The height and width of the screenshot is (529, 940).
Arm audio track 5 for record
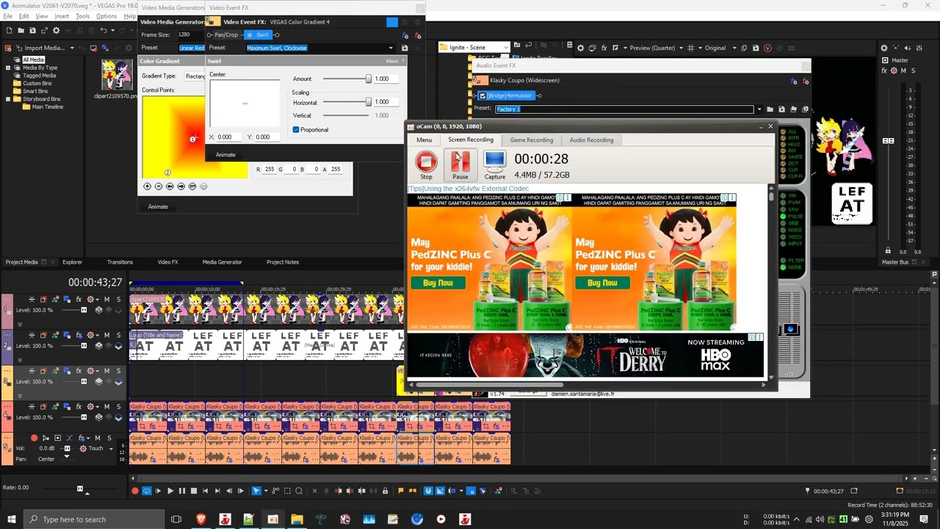pos(34,438)
